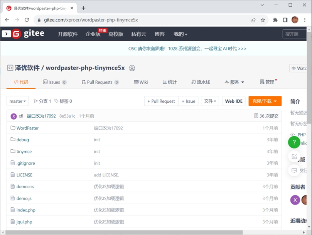Open the demo.js file
Image resolution: width=312 pixels, height=235 pixels.
coord(24,199)
